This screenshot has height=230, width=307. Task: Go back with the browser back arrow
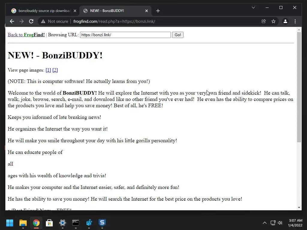[x=12, y=21]
